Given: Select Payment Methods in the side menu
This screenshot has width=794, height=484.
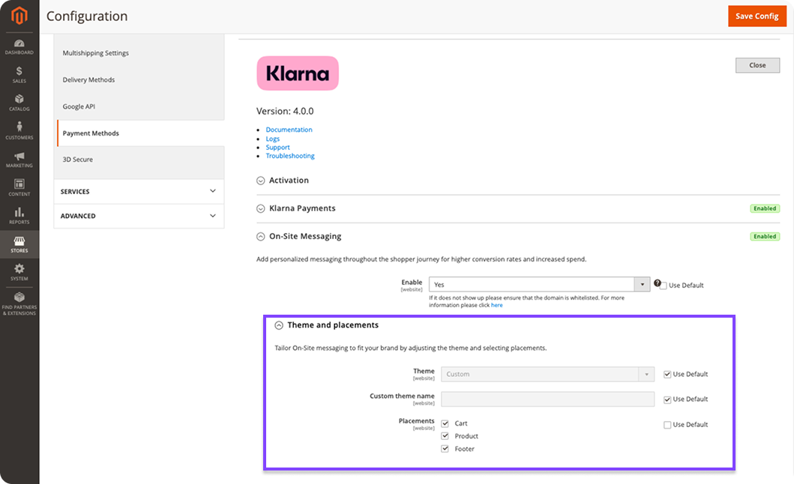Looking at the screenshot, I should [x=91, y=133].
